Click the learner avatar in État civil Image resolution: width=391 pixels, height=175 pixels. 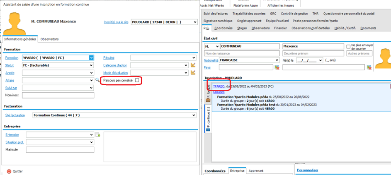pos(383,59)
